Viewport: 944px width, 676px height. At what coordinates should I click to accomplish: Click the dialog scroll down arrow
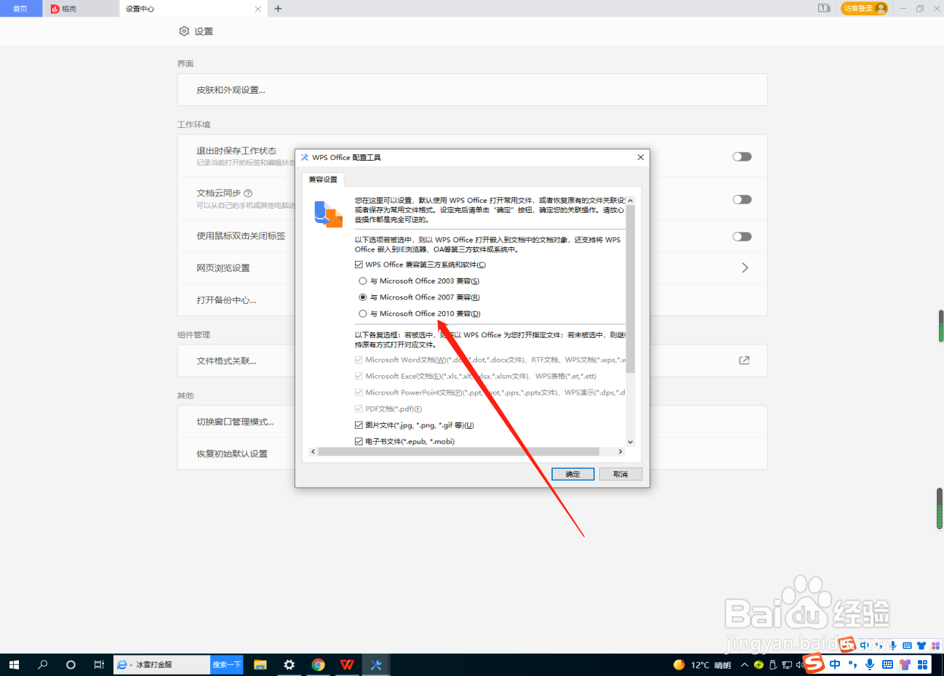click(x=631, y=441)
